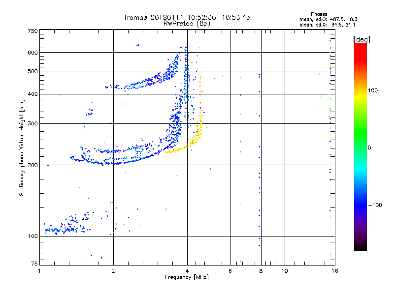394x295 pixels.
Task: Click the y-axis tick label '750'
Action: tap(33, 31)
